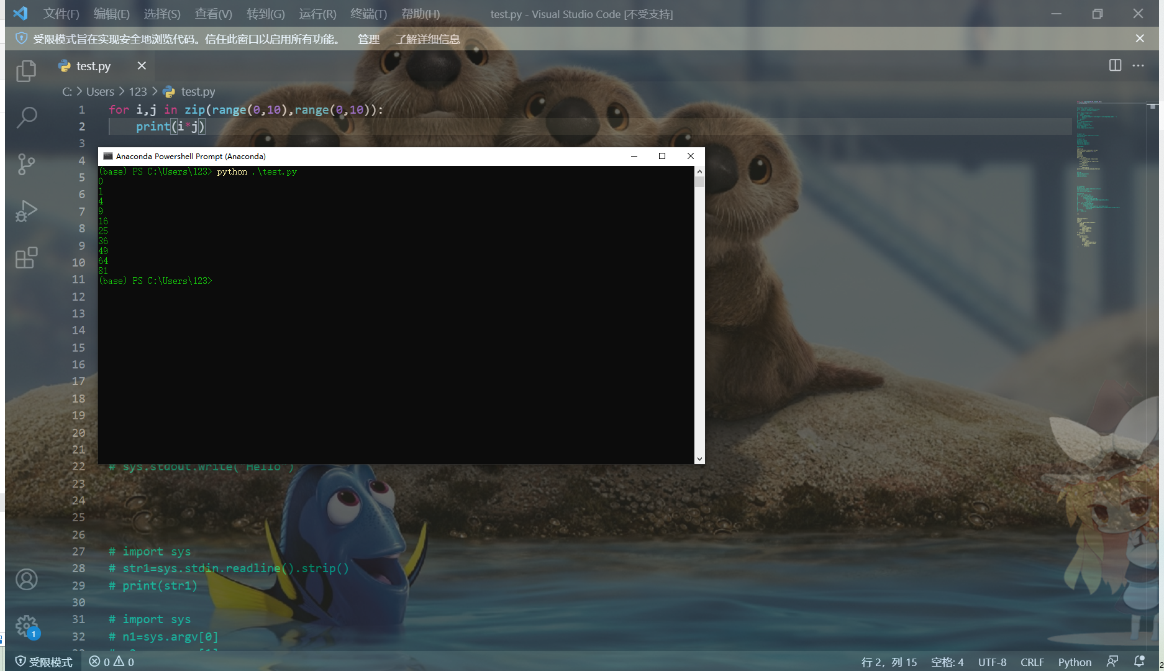Image resolution: width=1164 pixels, height=671 pixels.
Task: Open the Explorer view in activity bar
Action: (x=26, y=71)
